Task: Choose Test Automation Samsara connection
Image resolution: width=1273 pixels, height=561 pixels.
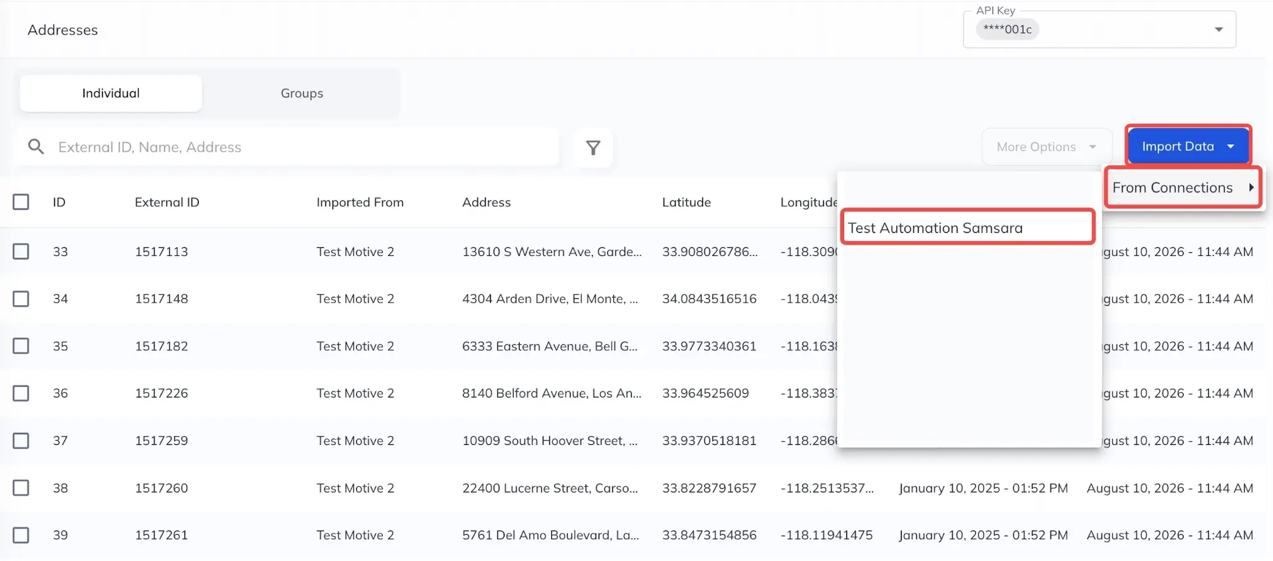Action: click(x=967, y=227)
